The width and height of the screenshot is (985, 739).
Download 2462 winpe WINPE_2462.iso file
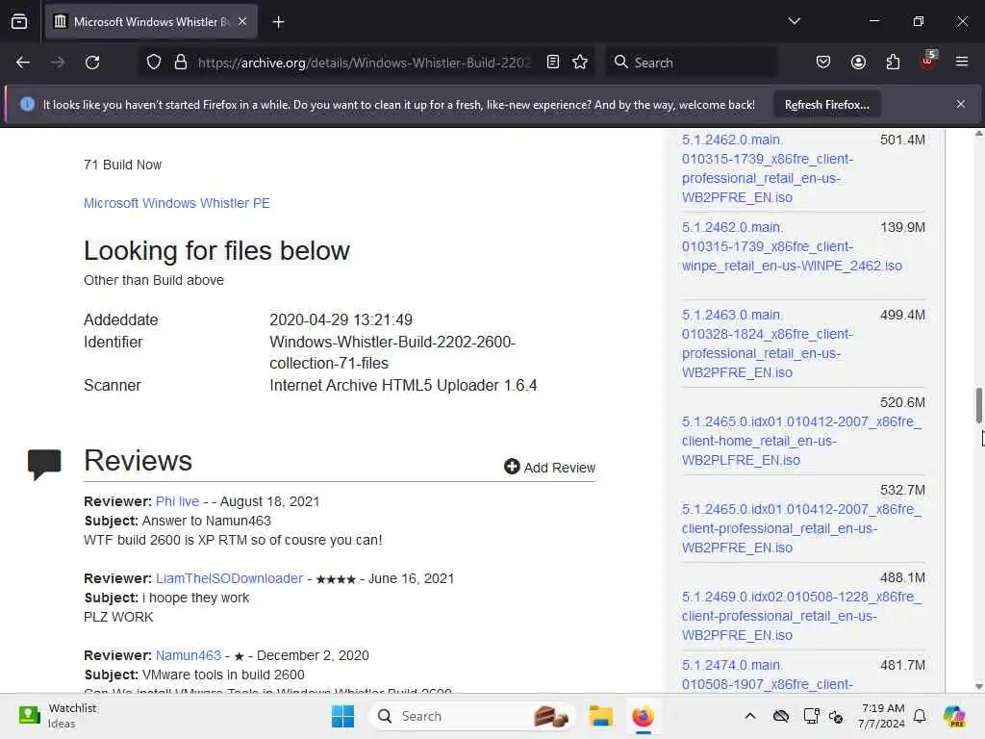point(792,246)
